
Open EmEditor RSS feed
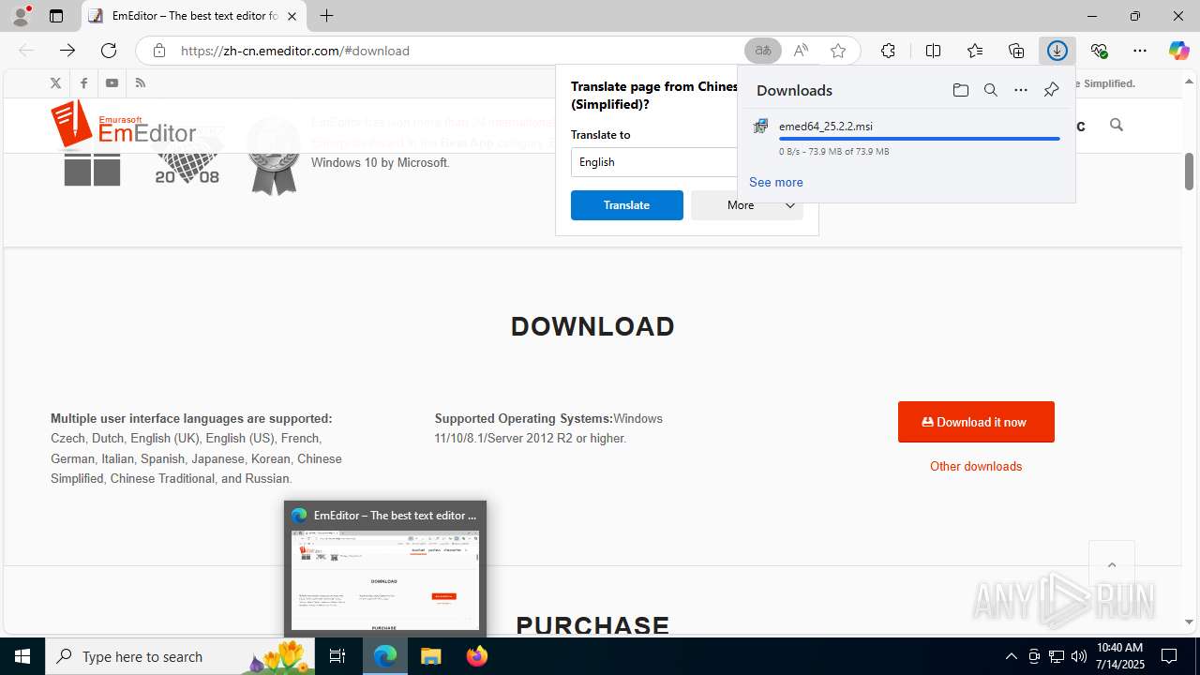[x=140, y=83]
